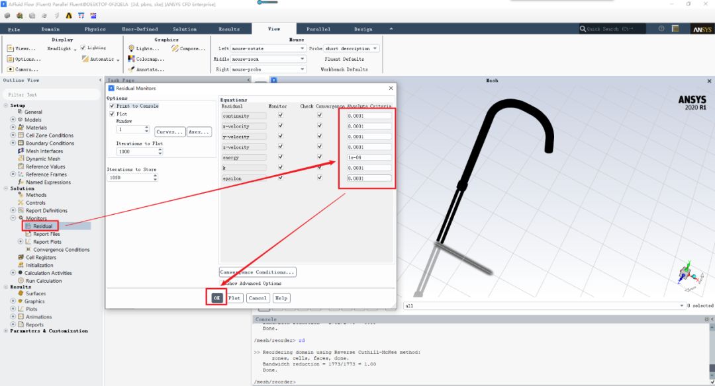
Task: Expand Calculation Activities tree node
Action: (x=13, y=273)
